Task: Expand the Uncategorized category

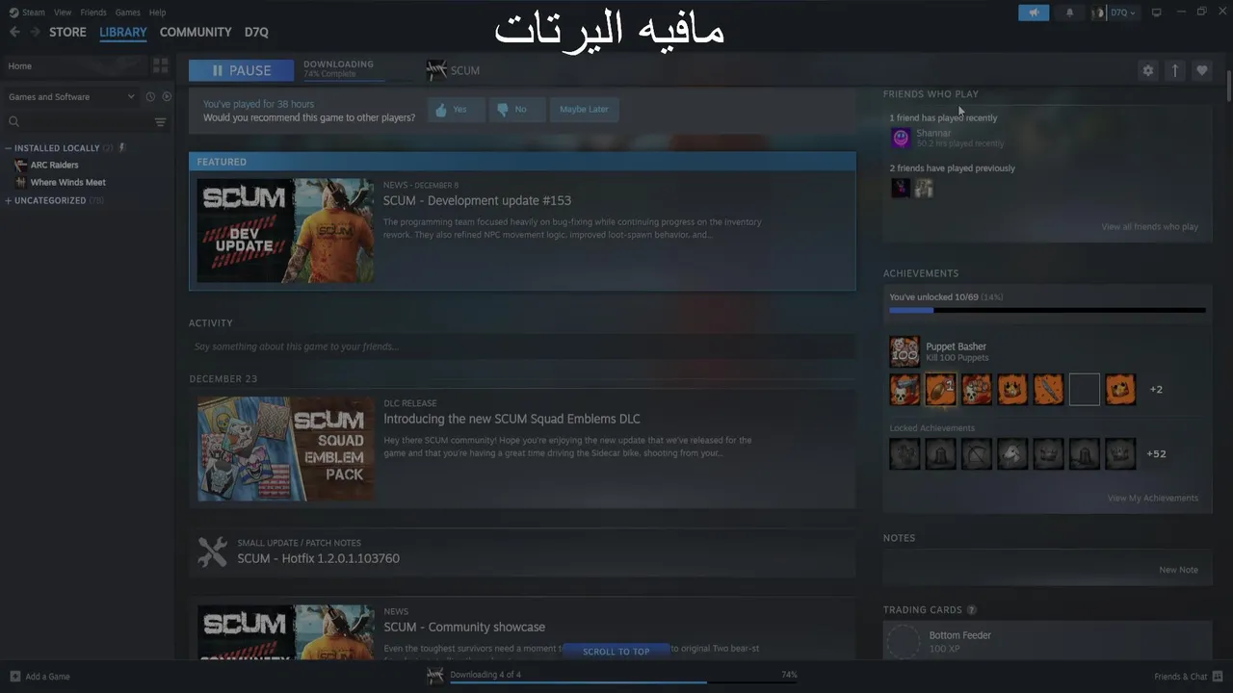Action: click(9, 200)
